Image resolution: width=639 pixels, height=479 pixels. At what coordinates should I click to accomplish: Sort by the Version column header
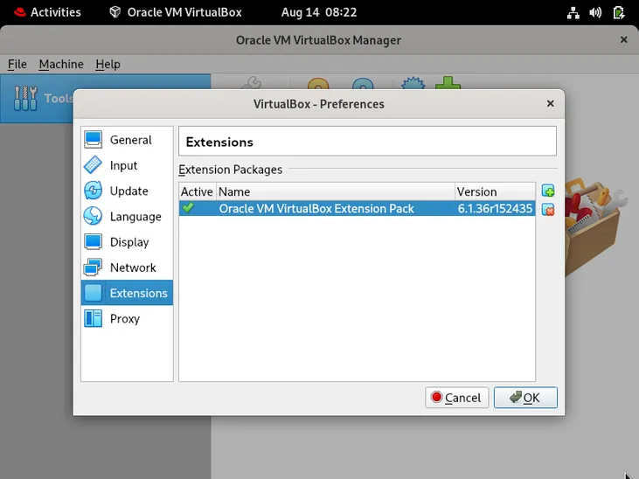click(x=493, y=191)
